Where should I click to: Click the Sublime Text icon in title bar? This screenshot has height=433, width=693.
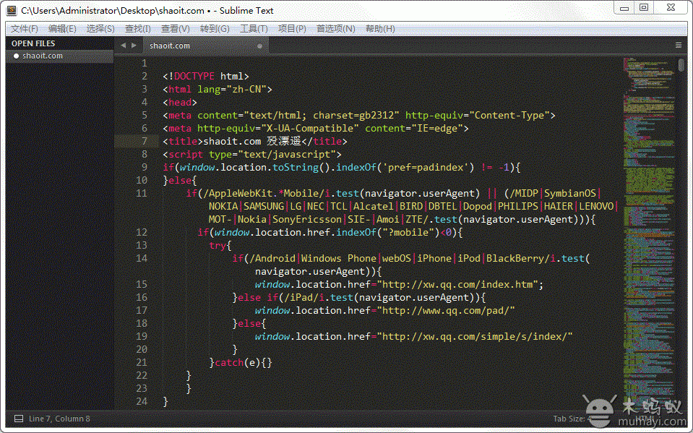[x=12, y=10]
